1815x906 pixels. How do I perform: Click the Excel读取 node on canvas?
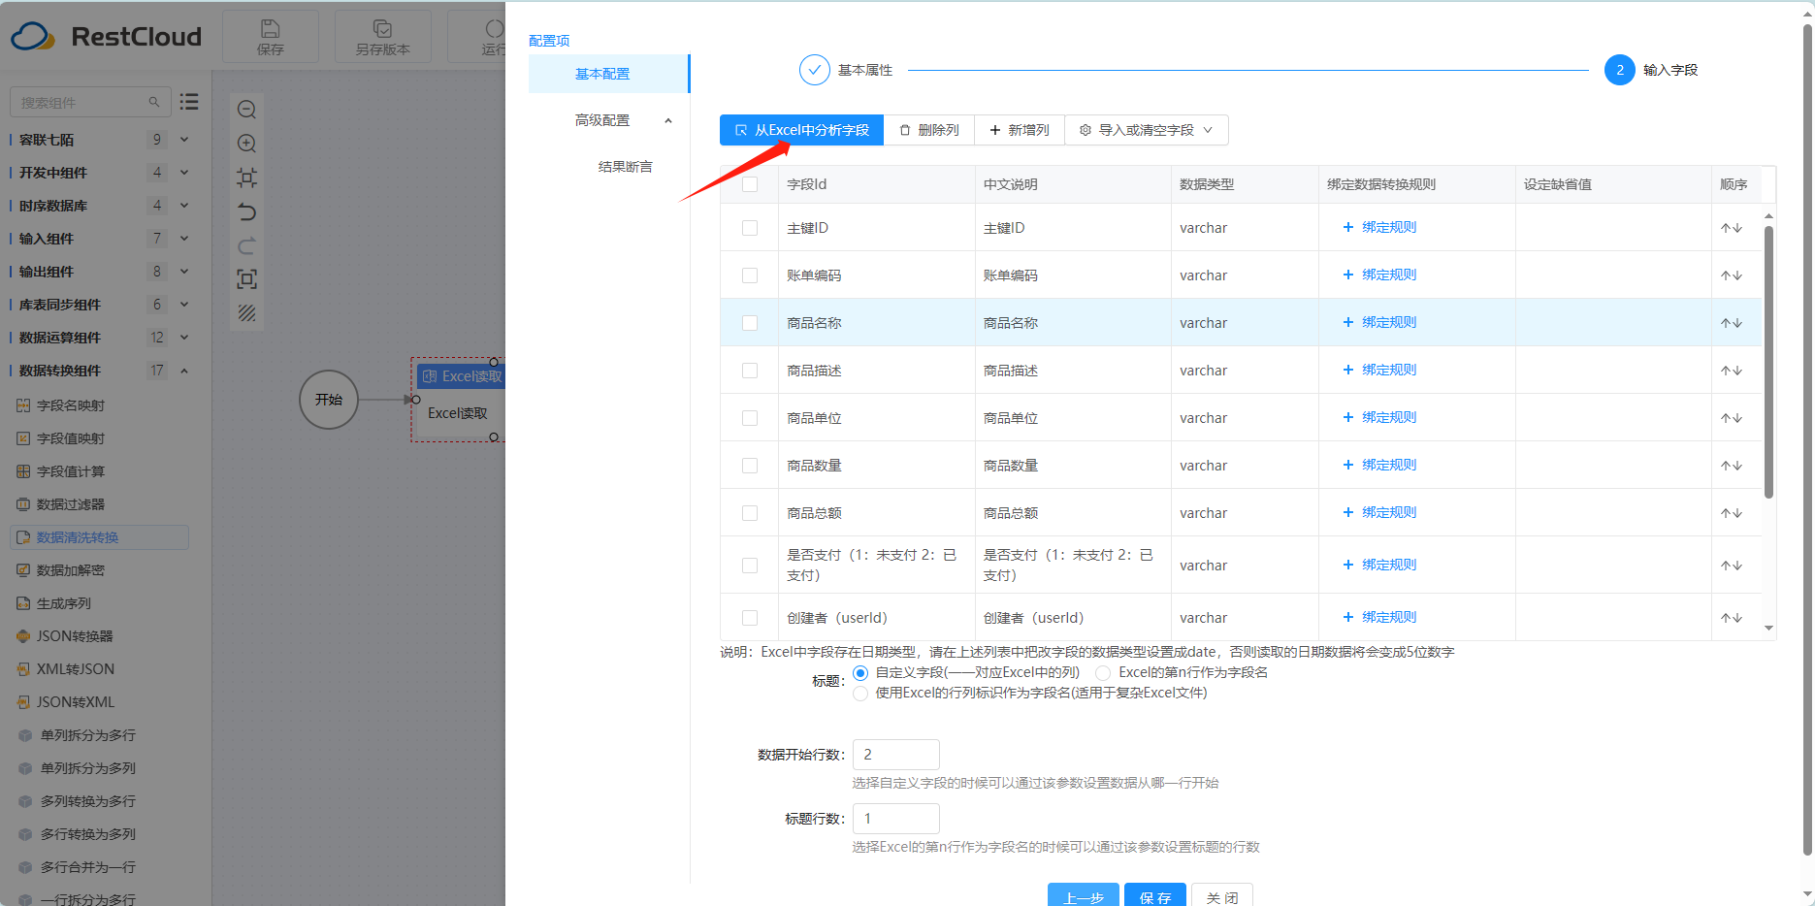(458, 400)
